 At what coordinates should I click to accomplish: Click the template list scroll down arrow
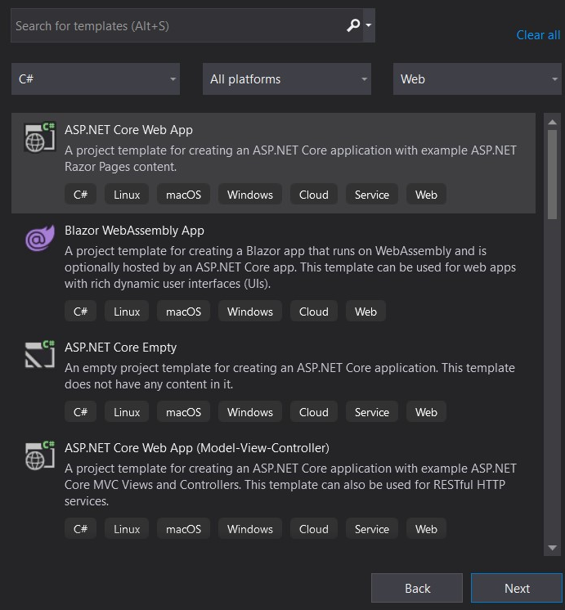(552, 547)
